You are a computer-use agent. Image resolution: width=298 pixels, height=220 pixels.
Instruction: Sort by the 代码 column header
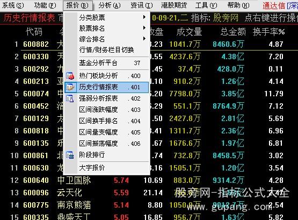coord(34,32)
